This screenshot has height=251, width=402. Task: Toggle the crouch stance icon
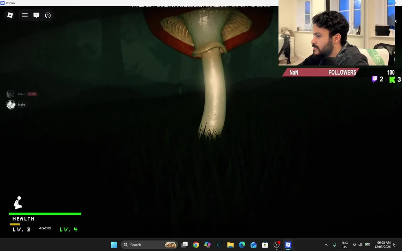tap(18, 203)
